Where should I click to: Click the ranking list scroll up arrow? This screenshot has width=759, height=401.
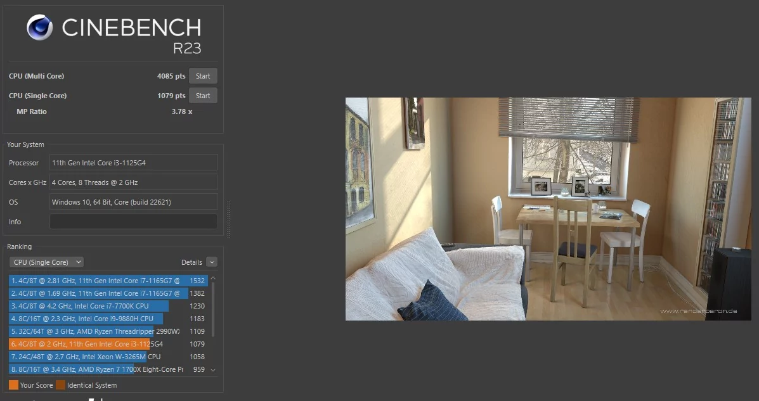click(213, 279)
